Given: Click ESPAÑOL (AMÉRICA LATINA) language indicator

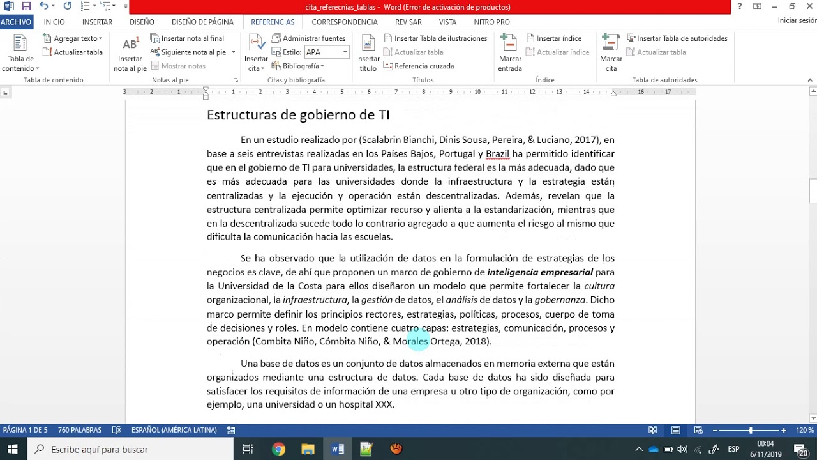Looking at the screenshot, I should tap(174, 431).
